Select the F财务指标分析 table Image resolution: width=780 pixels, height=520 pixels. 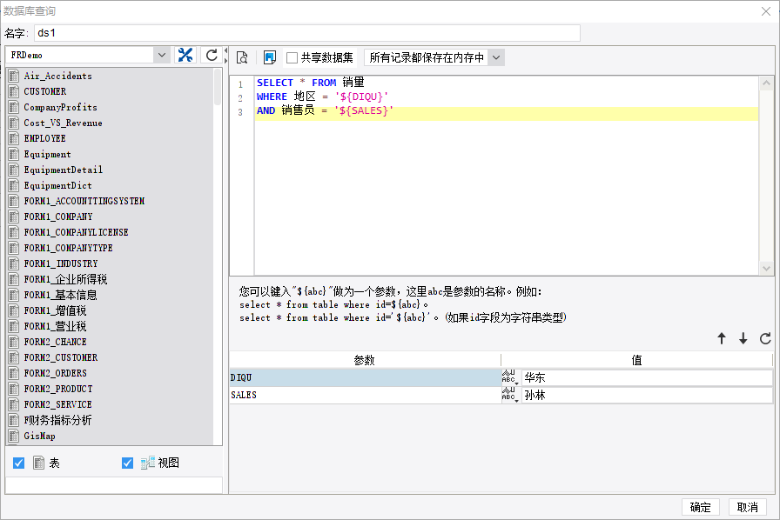coord(57,421)
